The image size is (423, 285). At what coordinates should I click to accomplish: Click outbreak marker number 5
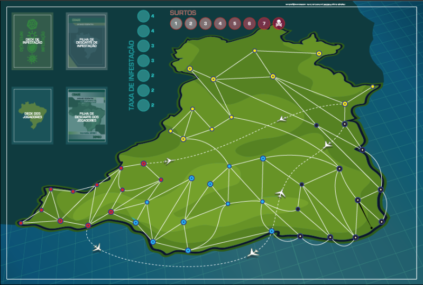point(235,23)
